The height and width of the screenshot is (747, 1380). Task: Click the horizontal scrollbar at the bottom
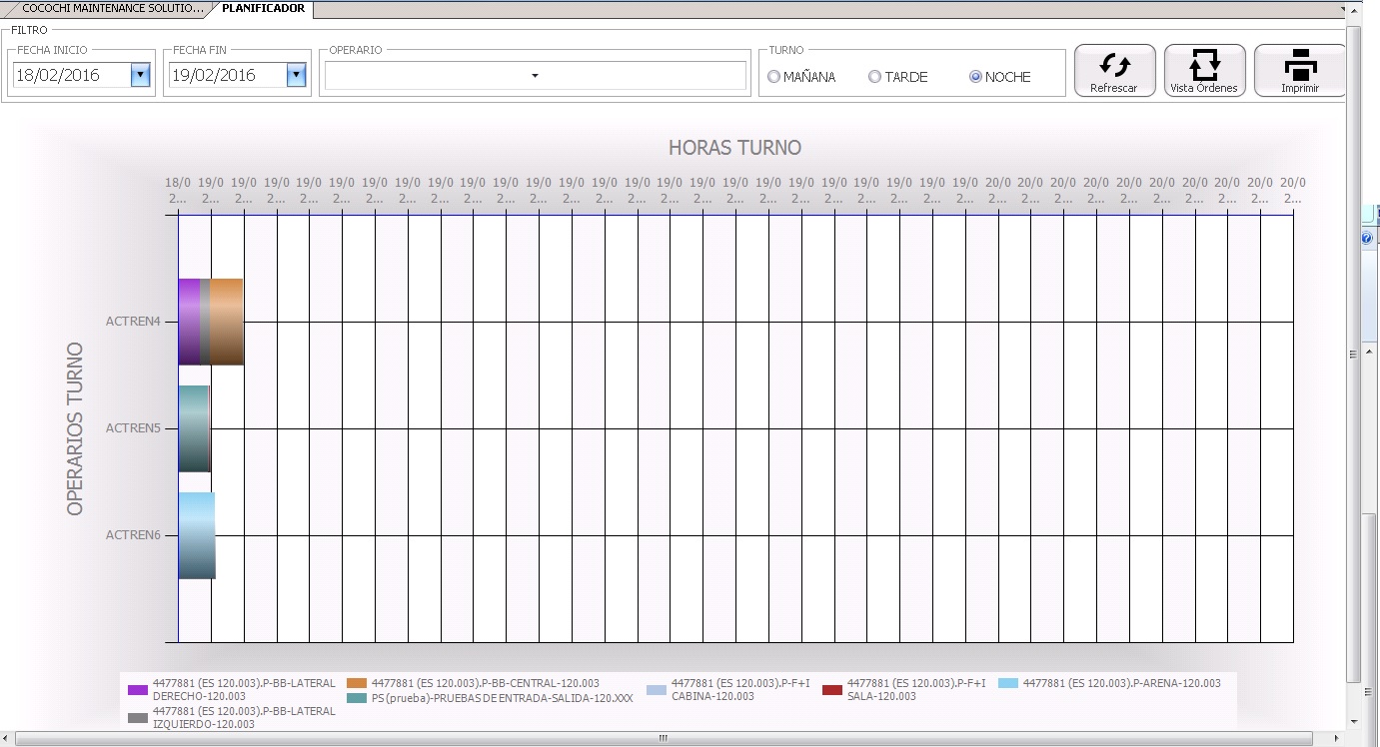(x=665, y=739)
